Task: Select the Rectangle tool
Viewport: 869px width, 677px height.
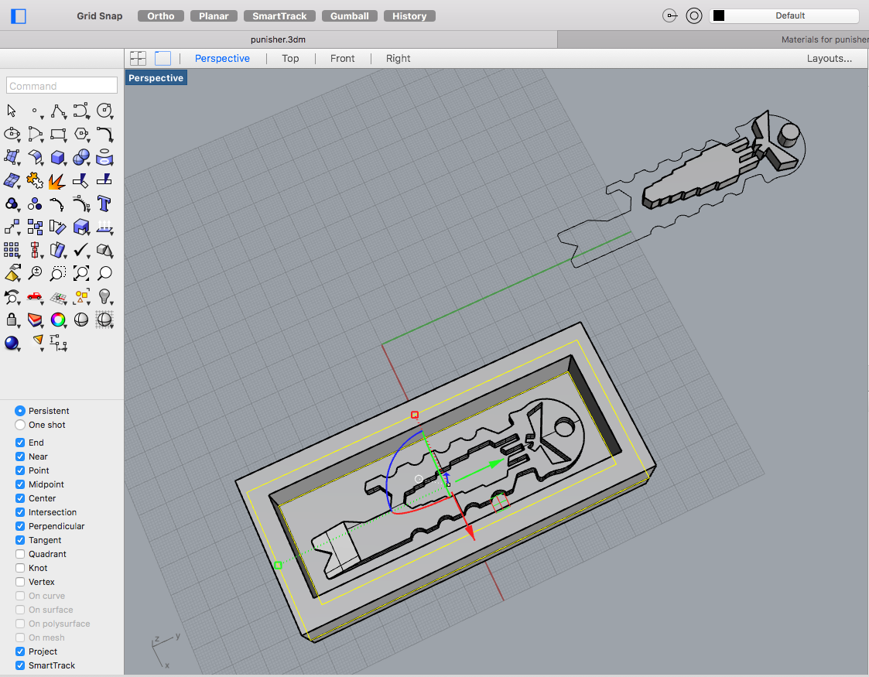Action: 58,134
